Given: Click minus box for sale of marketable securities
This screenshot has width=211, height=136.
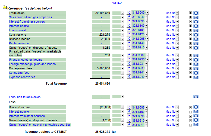Looking at the screenshot, I should click(x=190, y=125).
